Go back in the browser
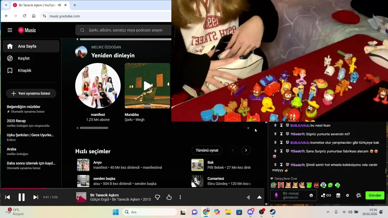388x218 pixels. 6,16
